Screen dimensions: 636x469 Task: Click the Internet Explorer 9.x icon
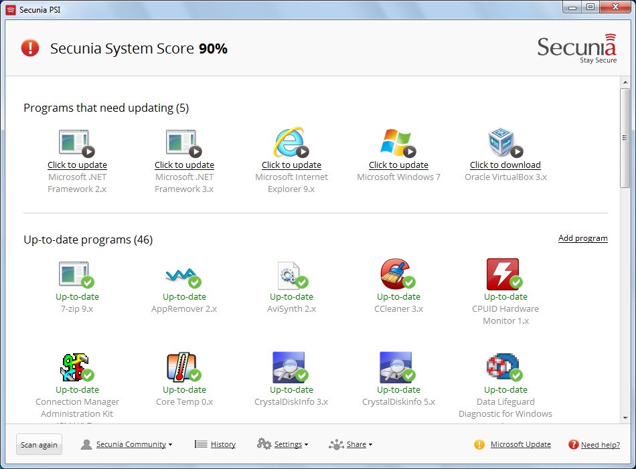(291, 143)
